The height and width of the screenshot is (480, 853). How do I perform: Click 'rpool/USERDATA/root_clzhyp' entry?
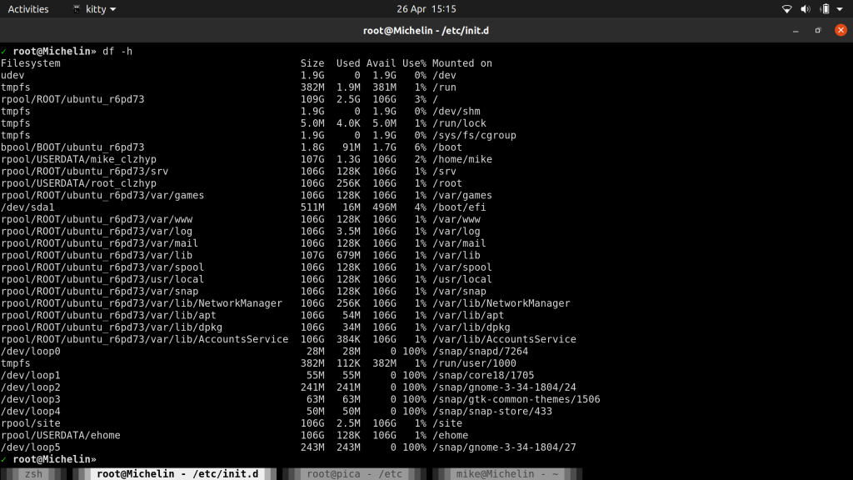tap(78, 182)
